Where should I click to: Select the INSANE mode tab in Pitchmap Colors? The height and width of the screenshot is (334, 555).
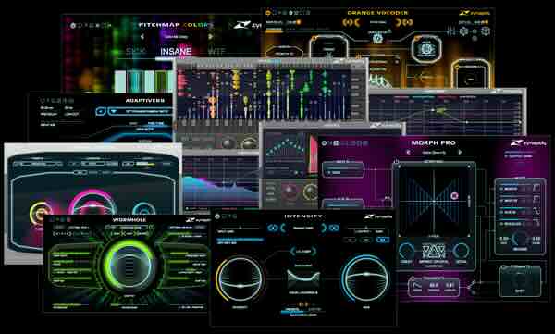(x=176, y=52)
